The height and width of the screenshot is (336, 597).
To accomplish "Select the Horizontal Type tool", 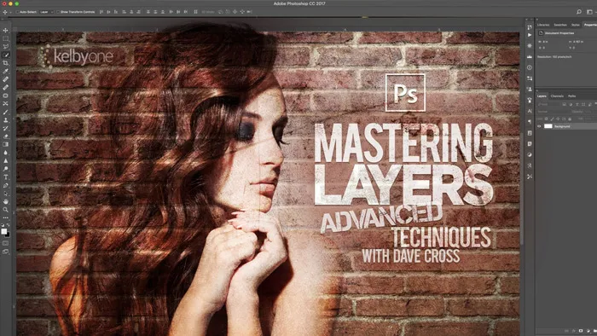I will click(5, 177).
